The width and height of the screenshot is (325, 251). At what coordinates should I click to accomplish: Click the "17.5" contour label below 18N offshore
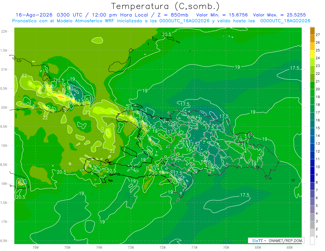tap(245, 195)
